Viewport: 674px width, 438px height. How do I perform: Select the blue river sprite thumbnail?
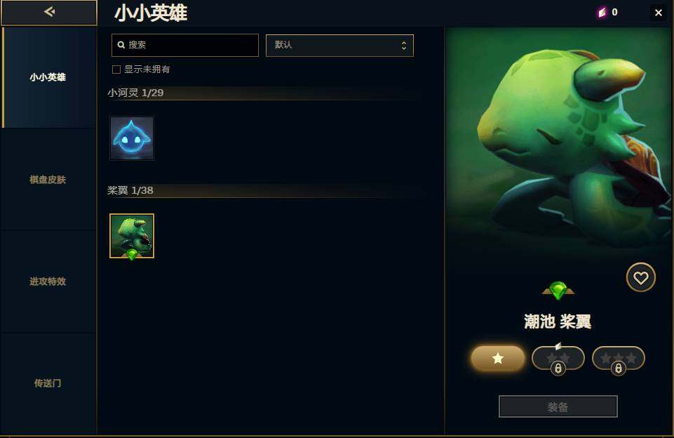click(x=132, y=138)
